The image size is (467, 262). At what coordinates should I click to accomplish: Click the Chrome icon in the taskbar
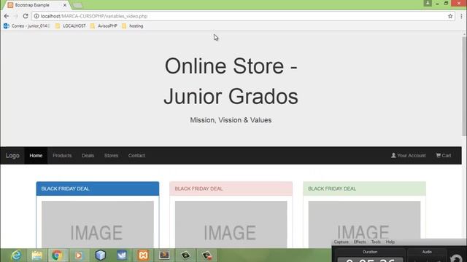point(57,255)
